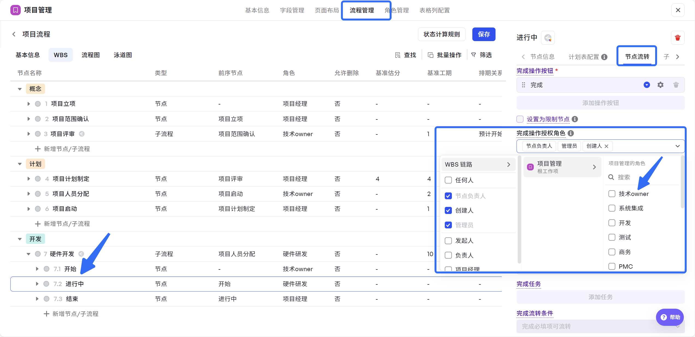Click the 保存 button
This screenshot has height=337, width=695.
[x=484, y=34]
